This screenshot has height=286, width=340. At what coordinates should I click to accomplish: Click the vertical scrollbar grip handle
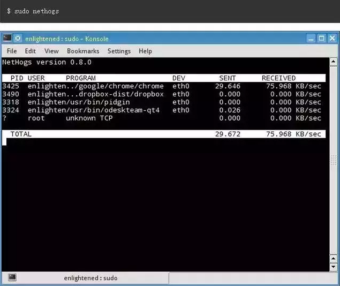click(x=334, y=160)
